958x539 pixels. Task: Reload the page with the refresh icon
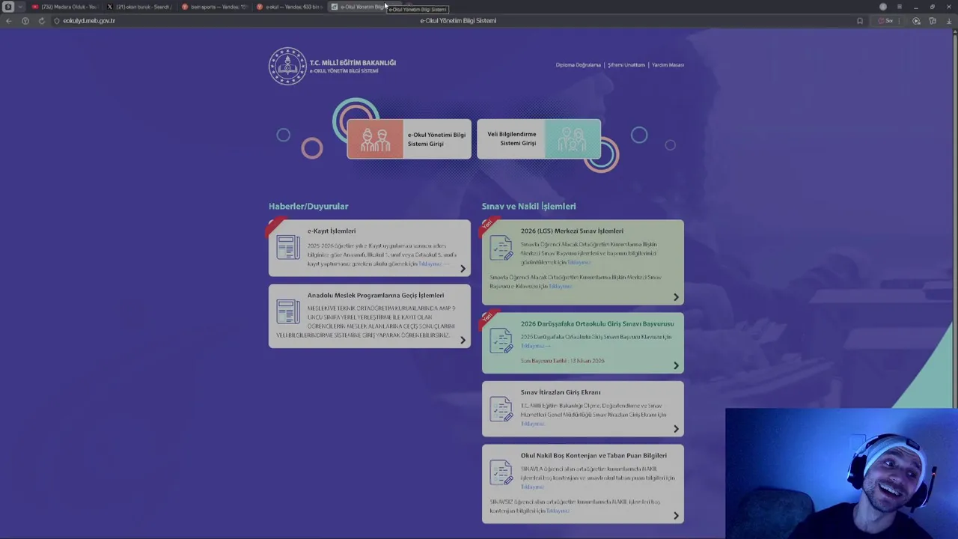[41, 21]
